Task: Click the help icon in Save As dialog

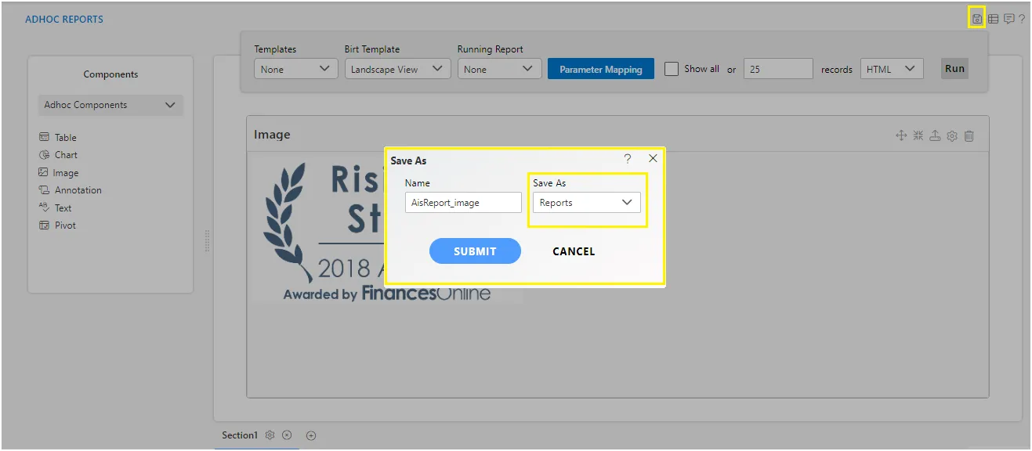Action: [x=628, y=158]
